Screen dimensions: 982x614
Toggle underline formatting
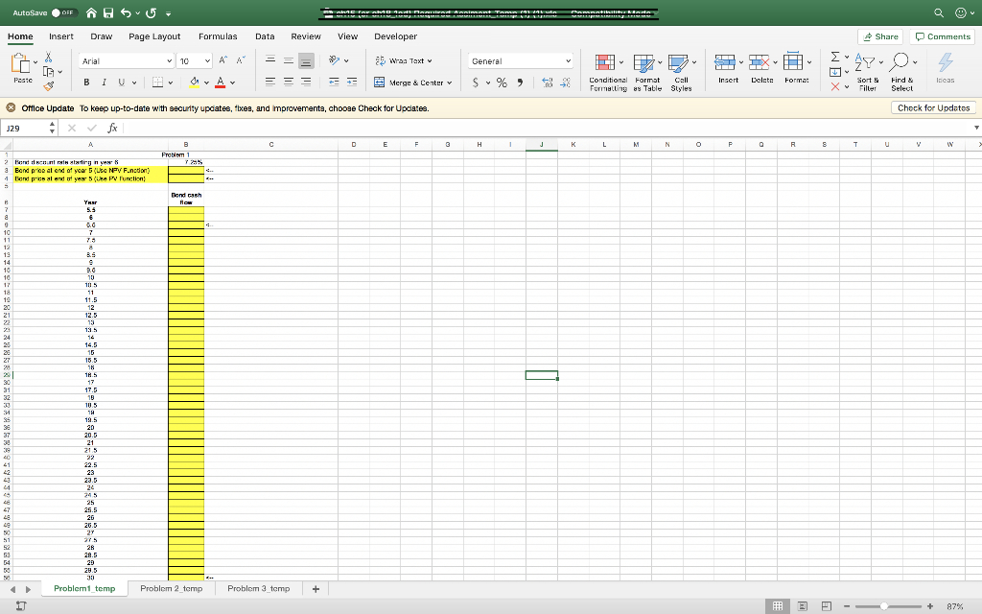pyautogui.click(x=121, y=83)
